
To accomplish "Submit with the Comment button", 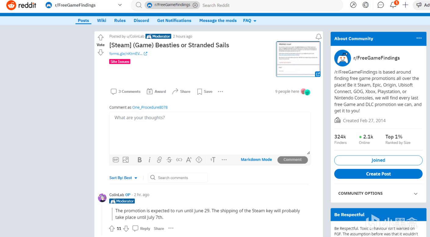I will [x=292, y=160].
